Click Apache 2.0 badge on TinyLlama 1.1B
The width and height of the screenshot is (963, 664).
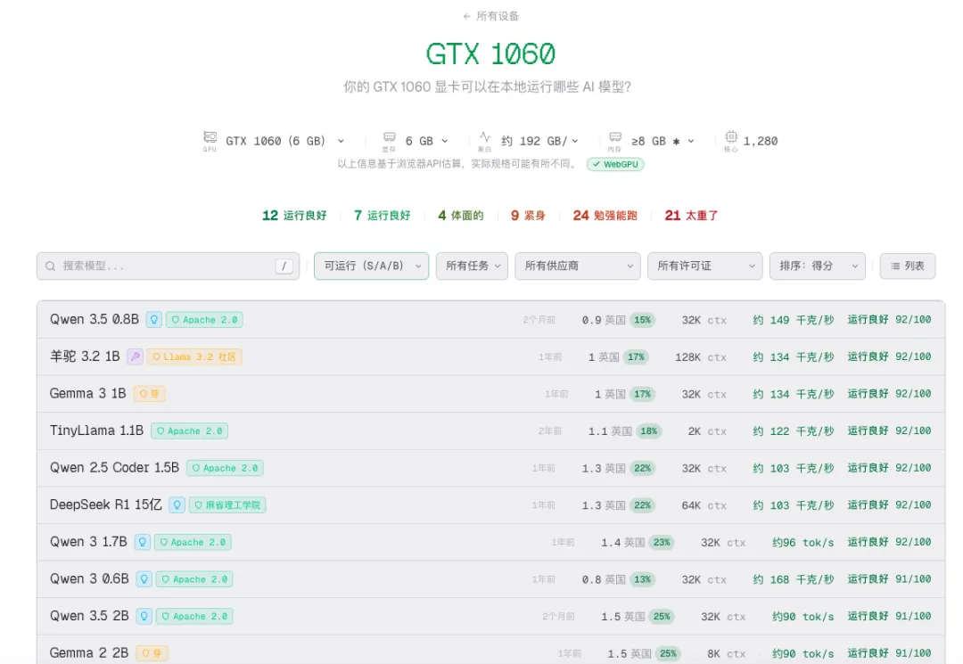(x=189, y=430)
